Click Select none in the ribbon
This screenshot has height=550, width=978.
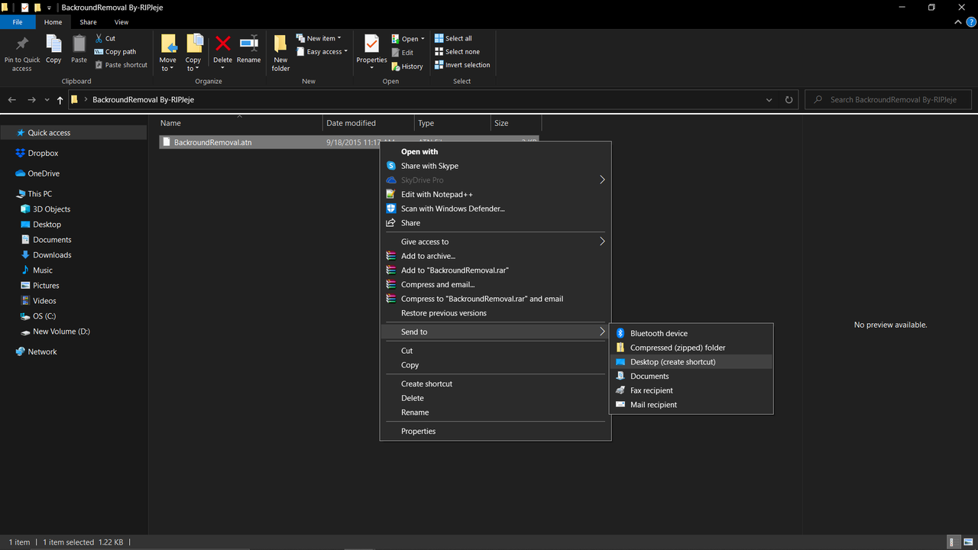457,52
